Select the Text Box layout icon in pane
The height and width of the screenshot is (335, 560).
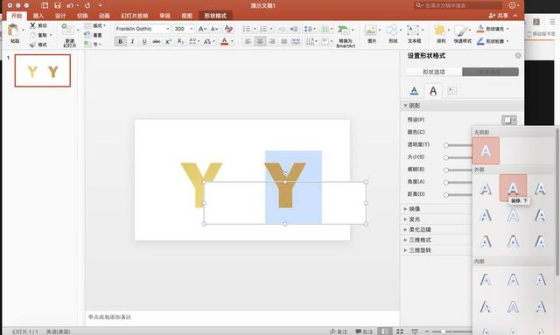point(451,91)
